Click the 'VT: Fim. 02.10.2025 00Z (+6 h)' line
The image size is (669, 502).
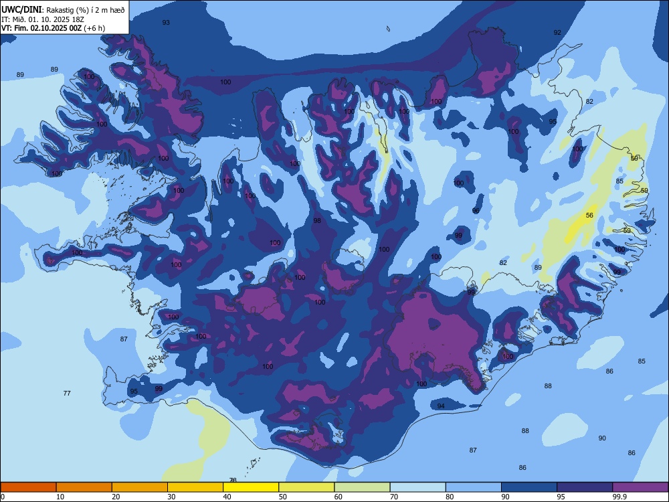(x=54, y=28)
